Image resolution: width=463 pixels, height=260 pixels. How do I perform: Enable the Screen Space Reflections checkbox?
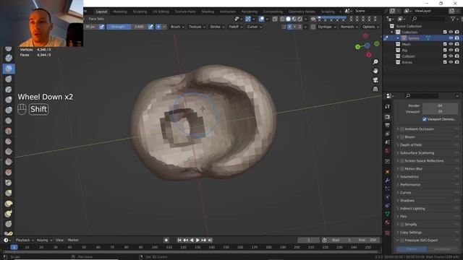[x=402, y=161]
